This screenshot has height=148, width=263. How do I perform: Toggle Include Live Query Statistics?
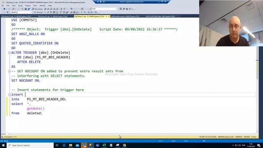click(x=64, y=12)
